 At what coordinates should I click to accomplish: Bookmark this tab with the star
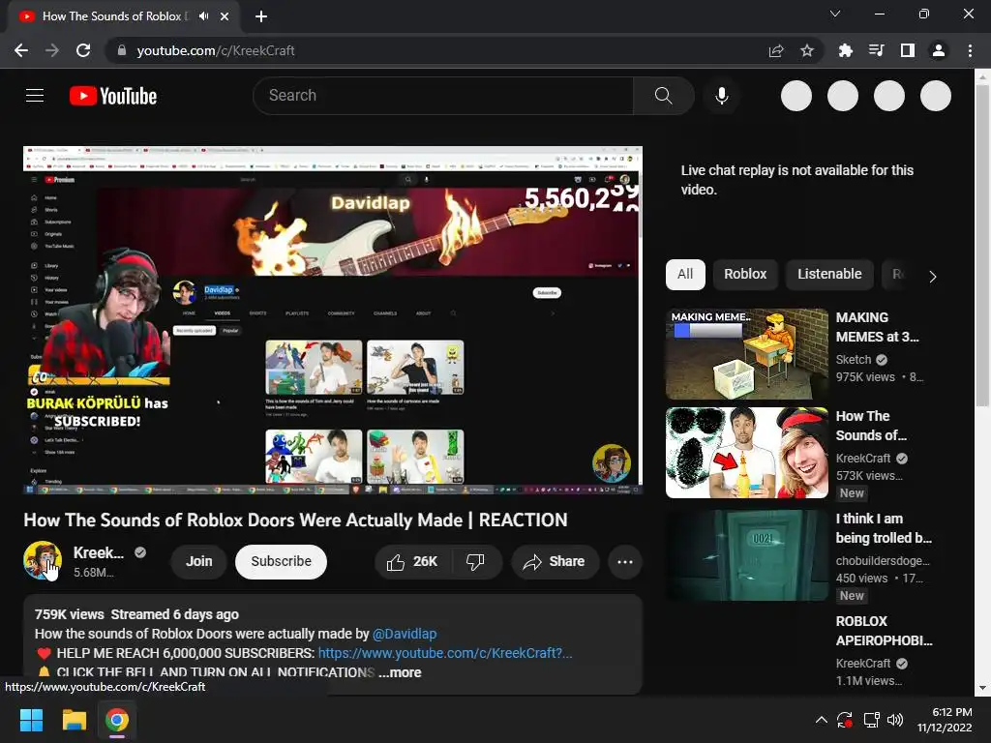[807, 50]
